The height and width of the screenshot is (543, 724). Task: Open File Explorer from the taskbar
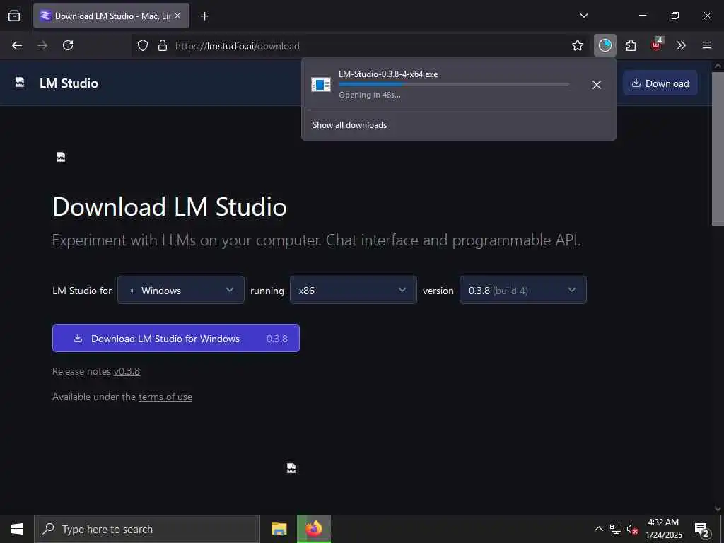click(x=279, y=529)
